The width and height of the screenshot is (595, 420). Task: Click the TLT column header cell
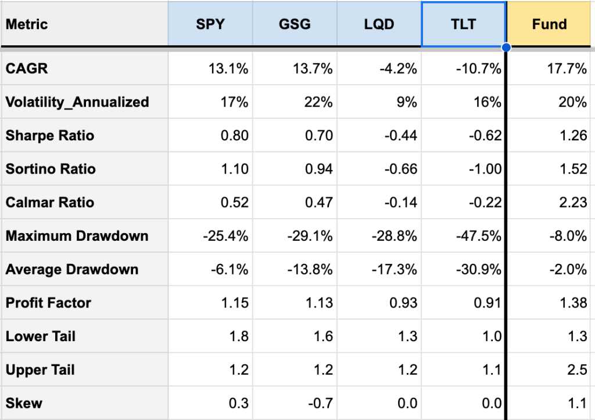click(464, 24)
